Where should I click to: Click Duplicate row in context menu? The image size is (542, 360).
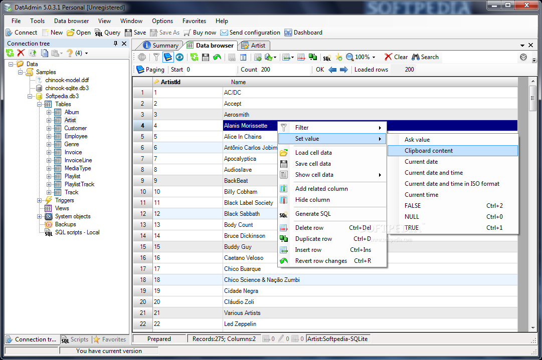coord(332,239)
